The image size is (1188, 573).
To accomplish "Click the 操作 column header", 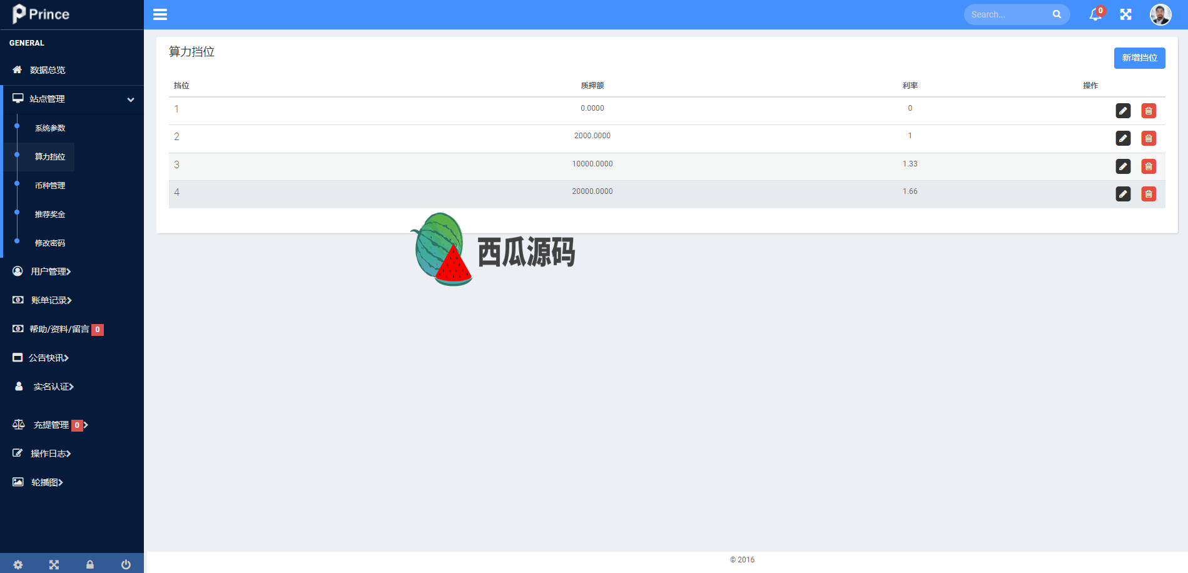I will tap(1090, 86).
